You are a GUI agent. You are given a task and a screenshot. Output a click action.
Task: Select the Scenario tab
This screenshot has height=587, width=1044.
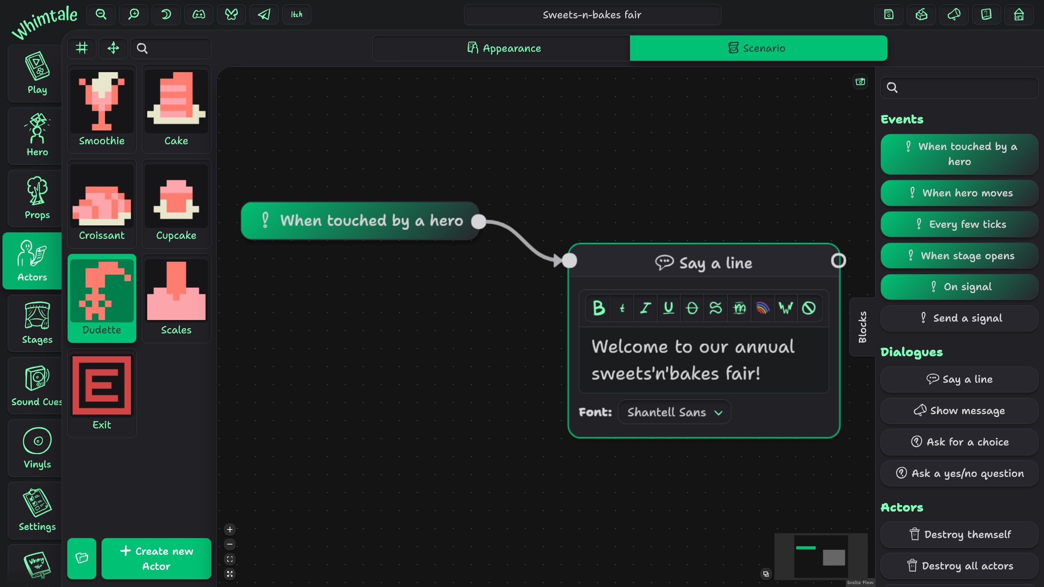(x=758, y=48)
